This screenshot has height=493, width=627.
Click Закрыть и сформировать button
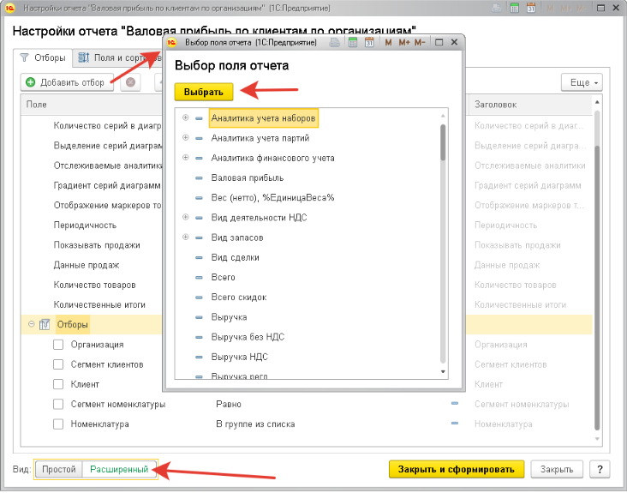(456, 469)
